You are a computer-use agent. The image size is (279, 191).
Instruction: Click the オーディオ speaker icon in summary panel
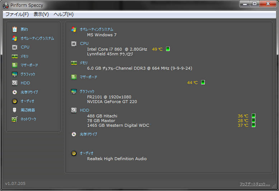coord(74,153)
